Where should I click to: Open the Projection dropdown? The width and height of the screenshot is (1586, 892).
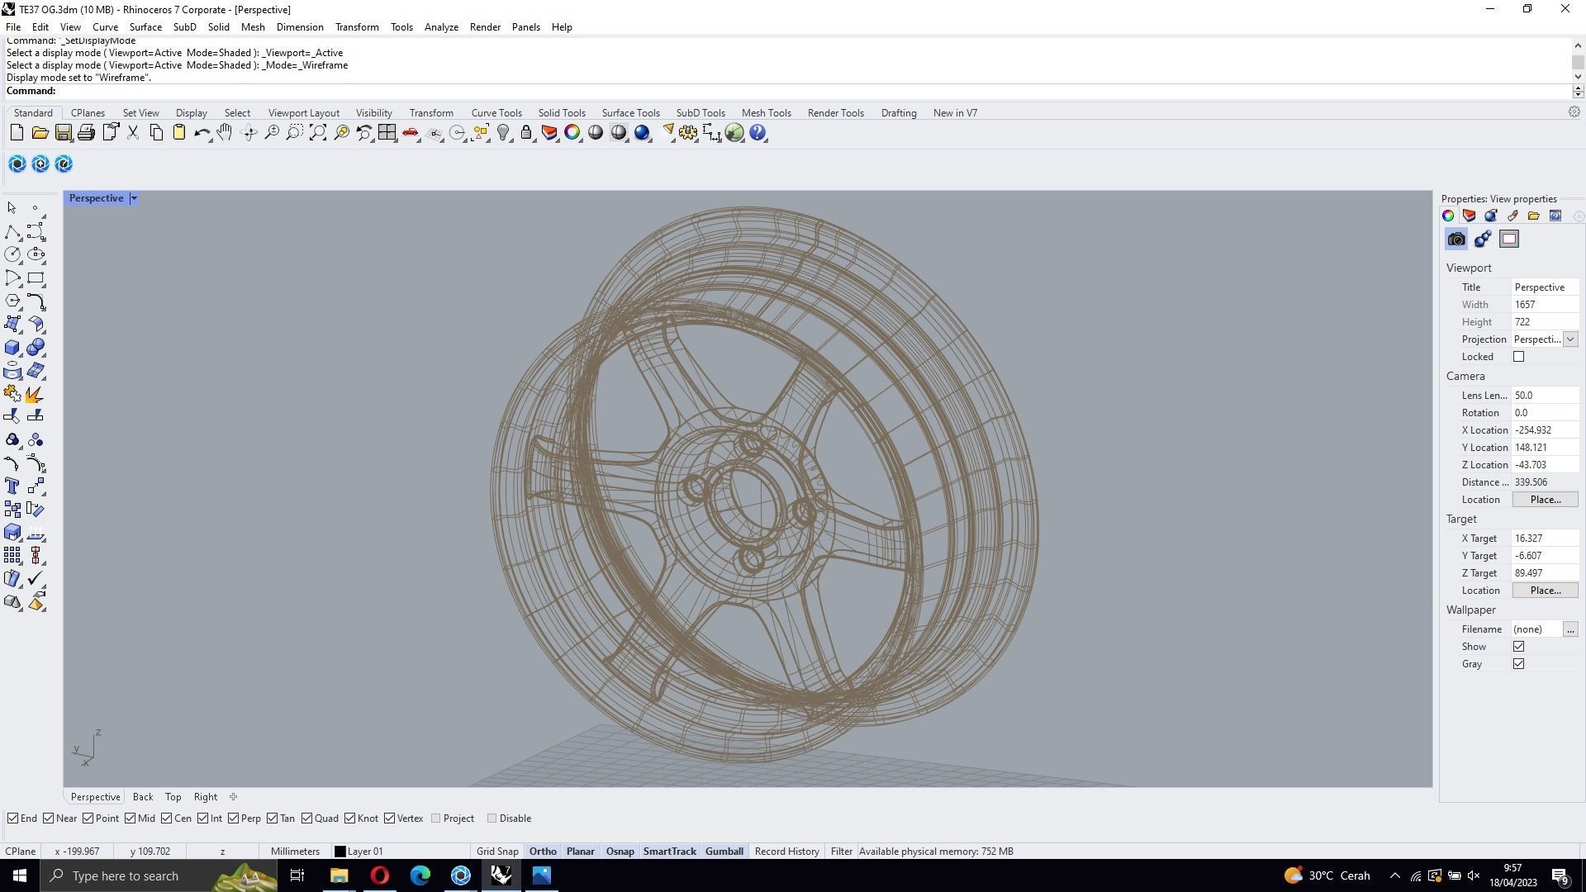pyautogui.click(x=1569, y=339)
